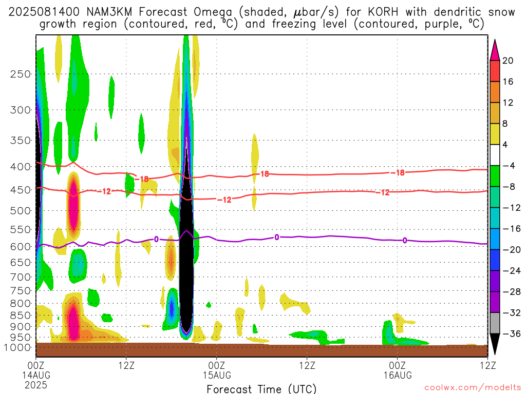The width and height of the screenshot is (526, 394).
Task: Select the 2025 year label
Action: (36, 385)
